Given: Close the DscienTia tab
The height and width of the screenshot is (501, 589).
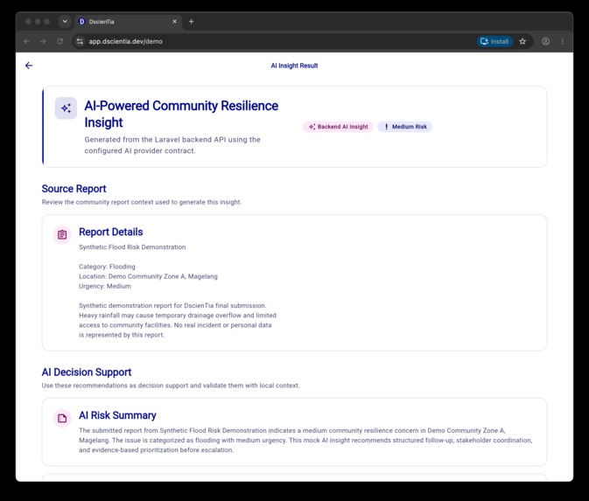Looking at the screenshot, I should (175, 21).
